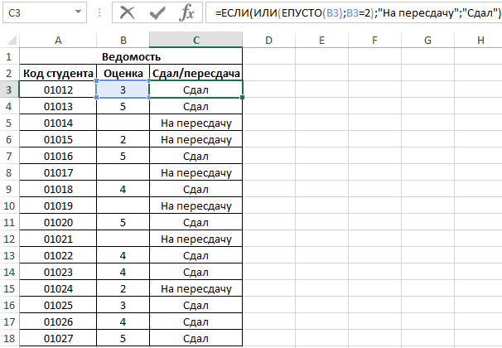This screenshot has height=348, width=502.
Task: Select the column H header
Action: tap(480, 41)
